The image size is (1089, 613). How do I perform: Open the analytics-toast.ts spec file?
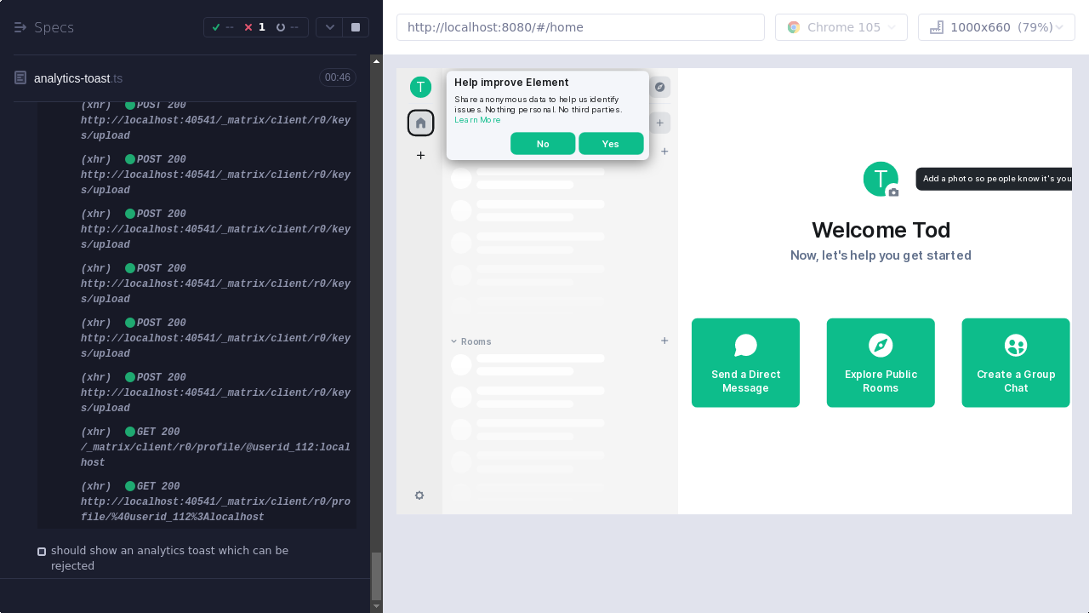pyautogui.click(x=78, y=78)
